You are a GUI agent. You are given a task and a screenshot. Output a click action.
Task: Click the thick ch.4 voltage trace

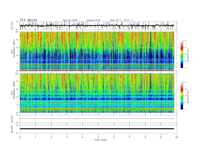[97, 129]
